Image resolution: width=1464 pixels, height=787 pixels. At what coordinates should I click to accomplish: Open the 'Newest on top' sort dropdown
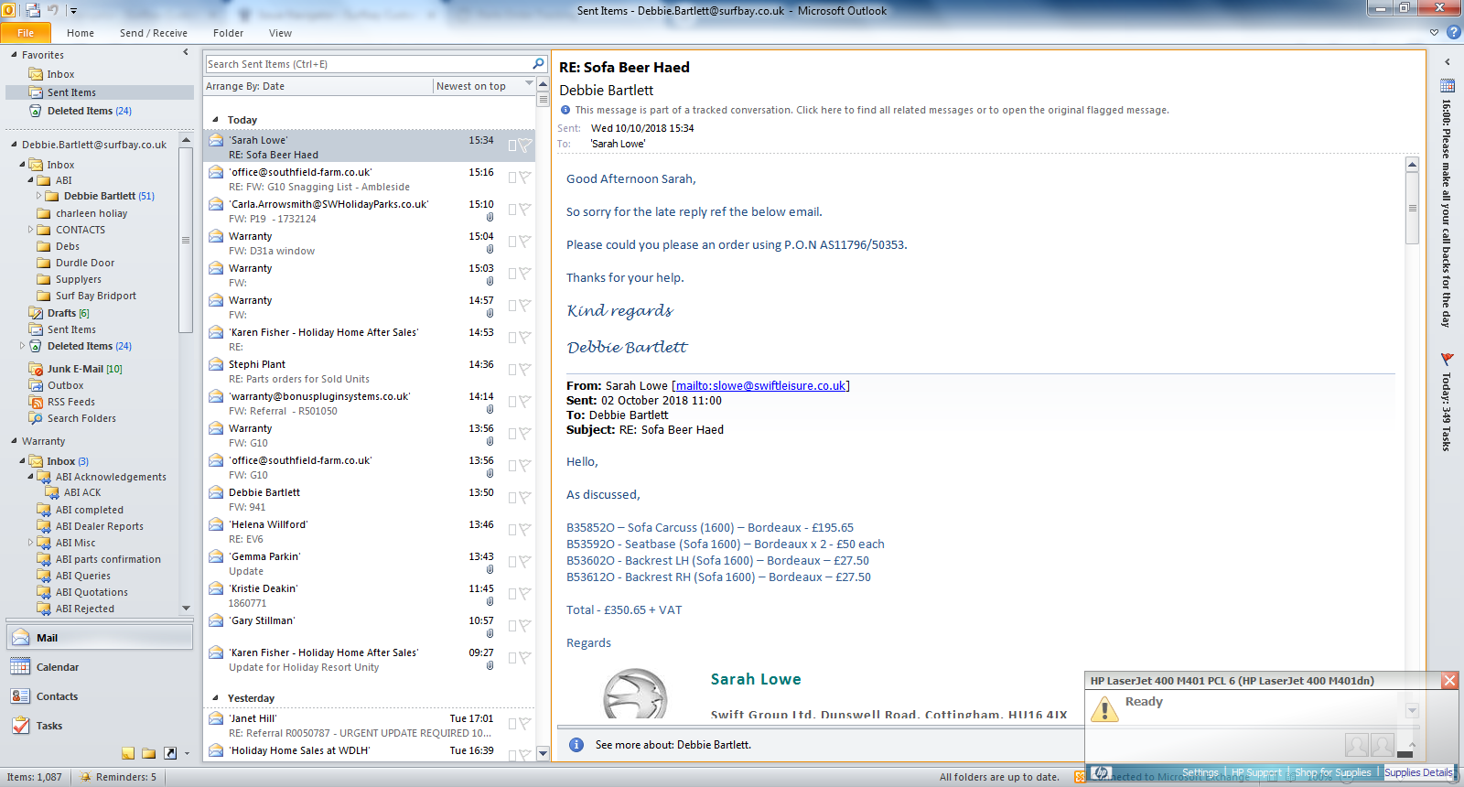point(529,85)
